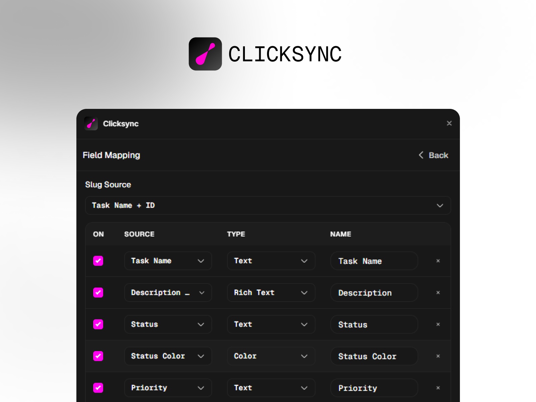Click the Back button
Screen dimensions: 536x402
tap(438, 155)
